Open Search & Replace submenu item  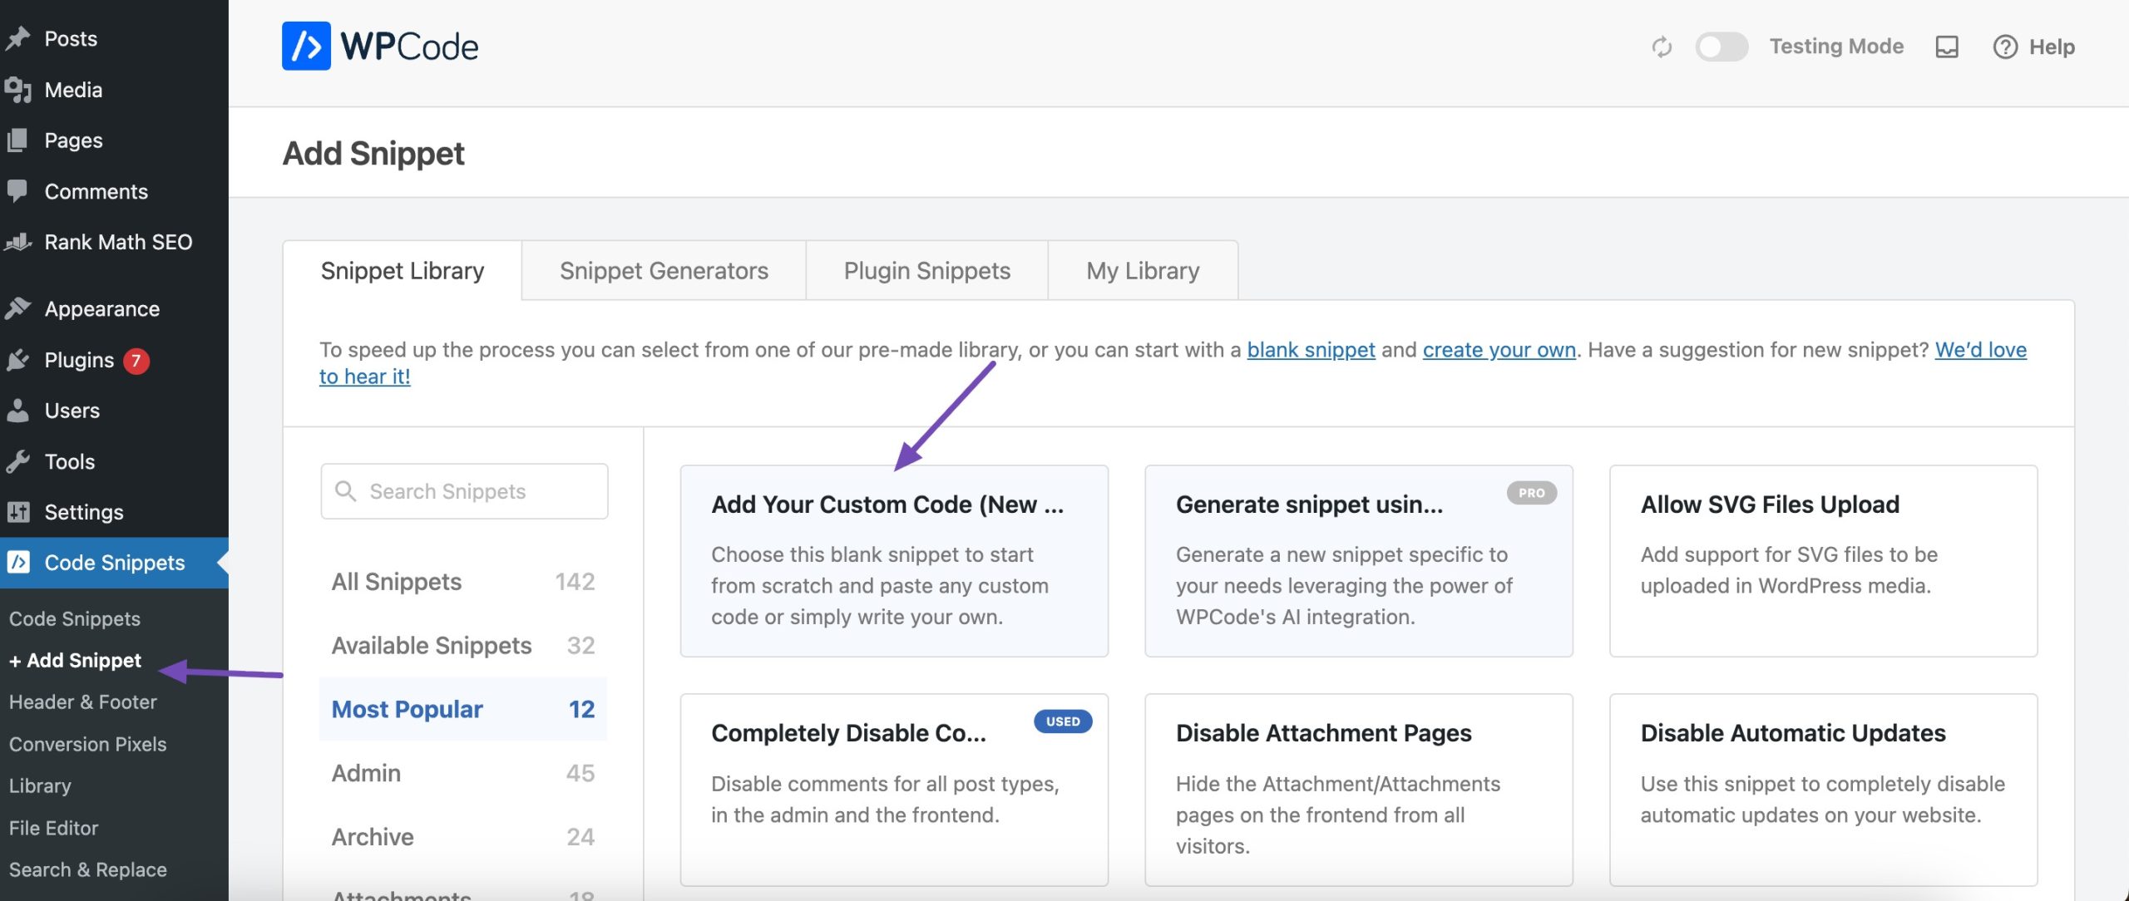[88, 870]
